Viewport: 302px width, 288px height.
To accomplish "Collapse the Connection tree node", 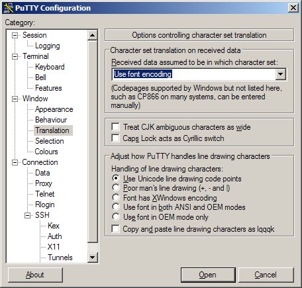I will point(15,162).
